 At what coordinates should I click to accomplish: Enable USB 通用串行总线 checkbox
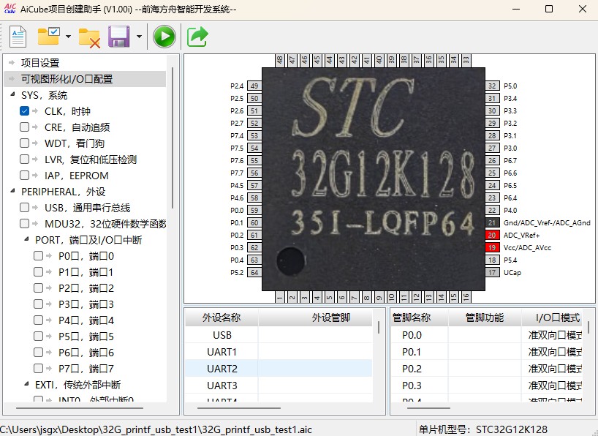(24, 208)
